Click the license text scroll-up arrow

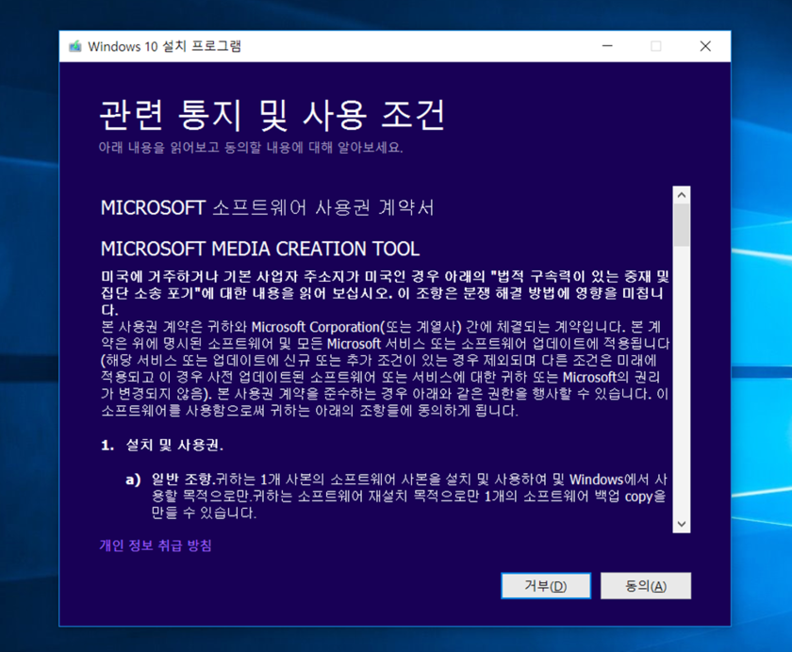682,195
